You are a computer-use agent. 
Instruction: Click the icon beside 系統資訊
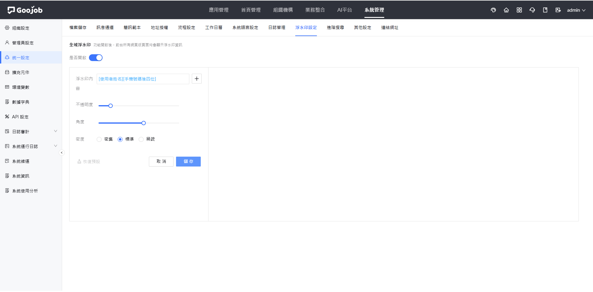click(7, 176)
